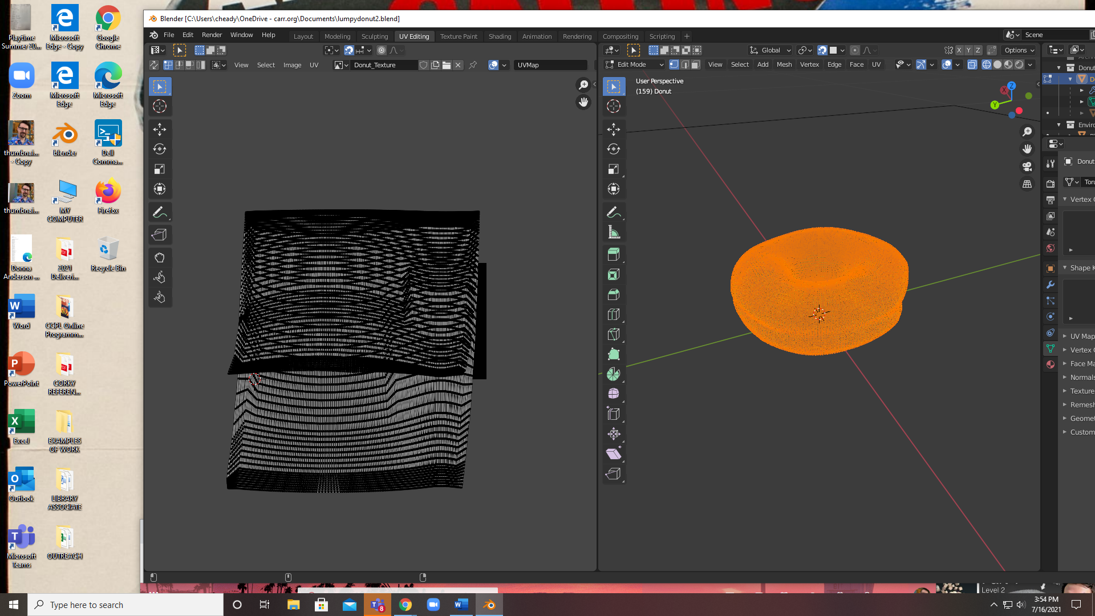Open the Edit Mode dropdown
Screen dimensions: 1095x616
click(635, 64)
